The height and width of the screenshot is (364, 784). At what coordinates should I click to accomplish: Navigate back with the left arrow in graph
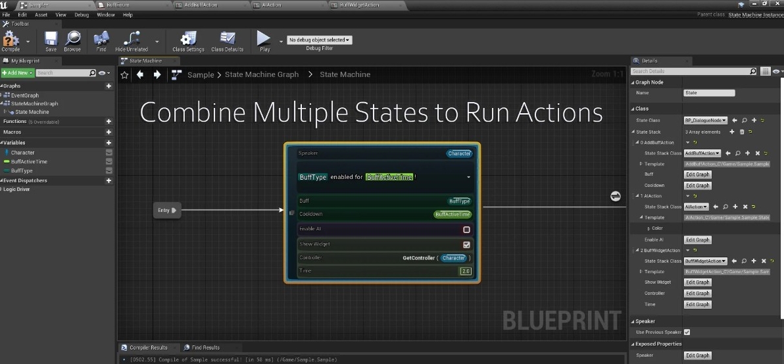point(140,75)
